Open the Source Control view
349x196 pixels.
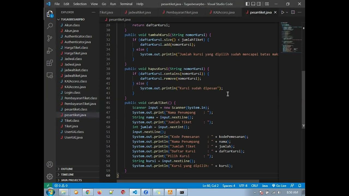point(50,38)
